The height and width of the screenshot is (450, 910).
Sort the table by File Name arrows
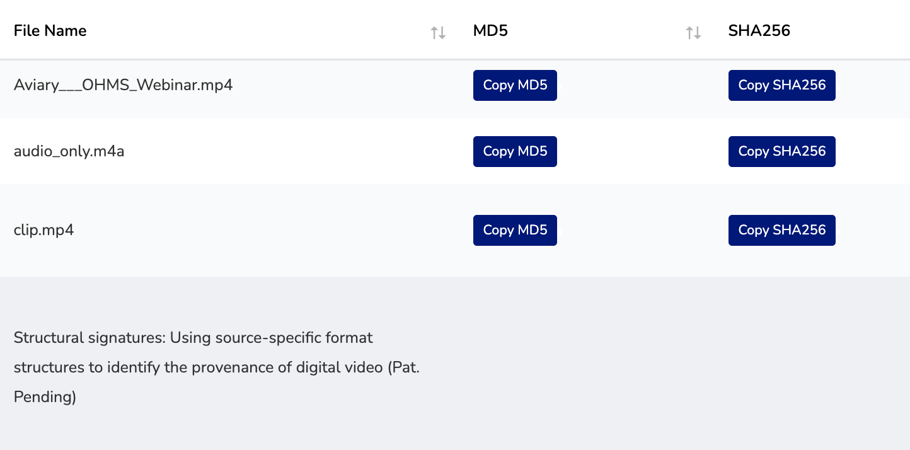(x=438, y=33)
